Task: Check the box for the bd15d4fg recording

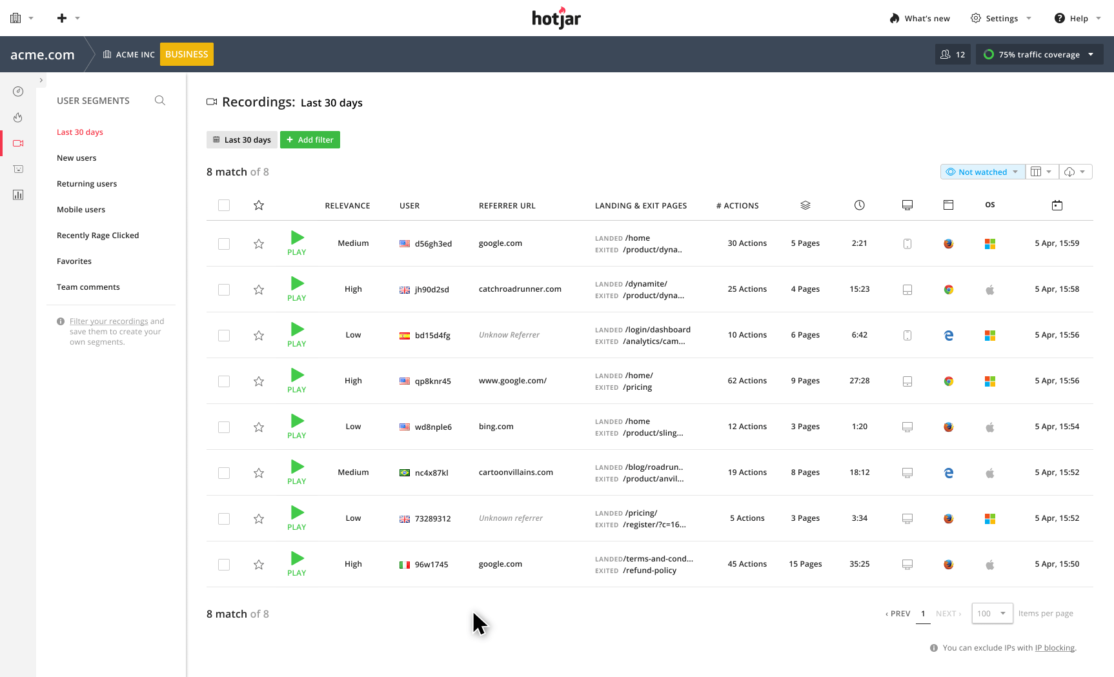Action: pos(224,336)
